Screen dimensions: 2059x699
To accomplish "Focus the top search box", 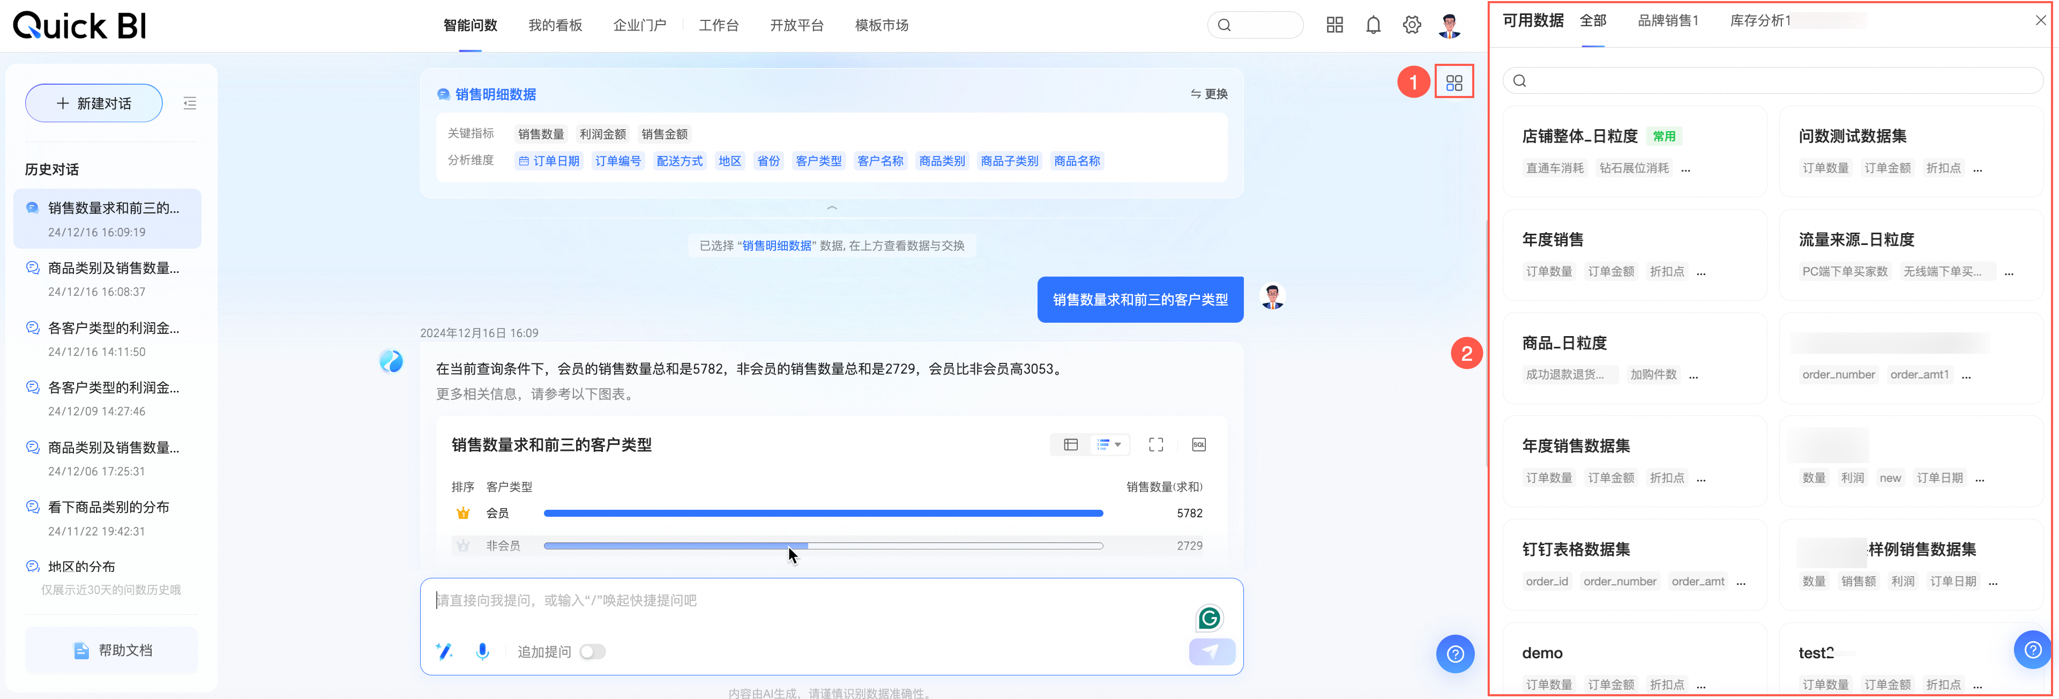I will point(1255,25).
